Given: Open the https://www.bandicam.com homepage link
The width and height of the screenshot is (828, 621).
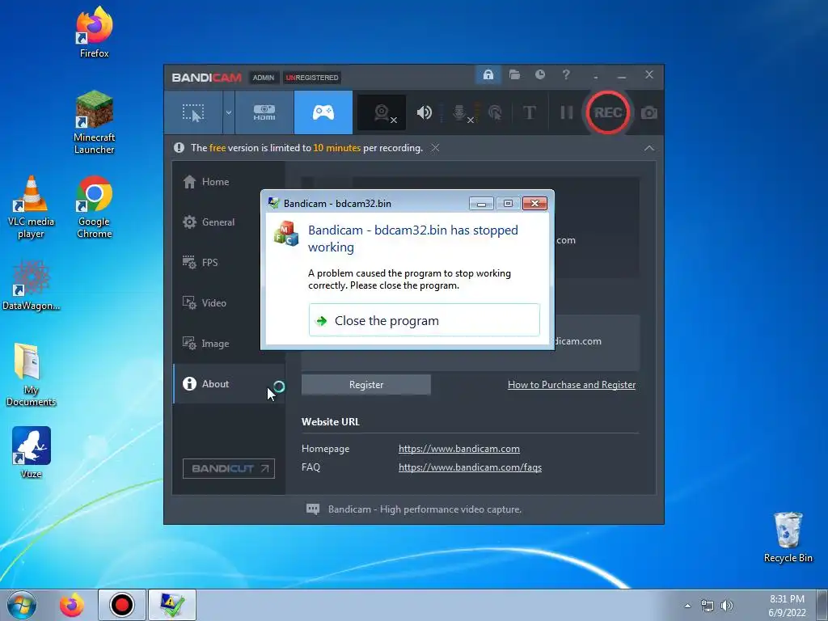Looking at the screenshot, I should click(x=459, y=449).
